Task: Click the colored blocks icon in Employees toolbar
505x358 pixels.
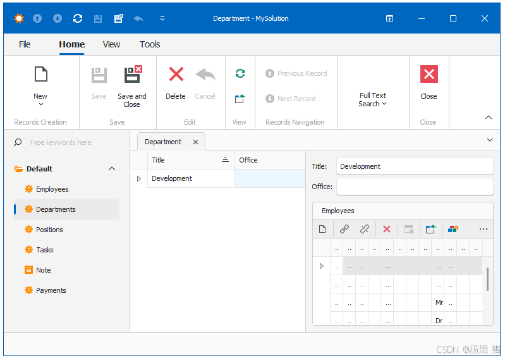Action: (x=453, y=229)
